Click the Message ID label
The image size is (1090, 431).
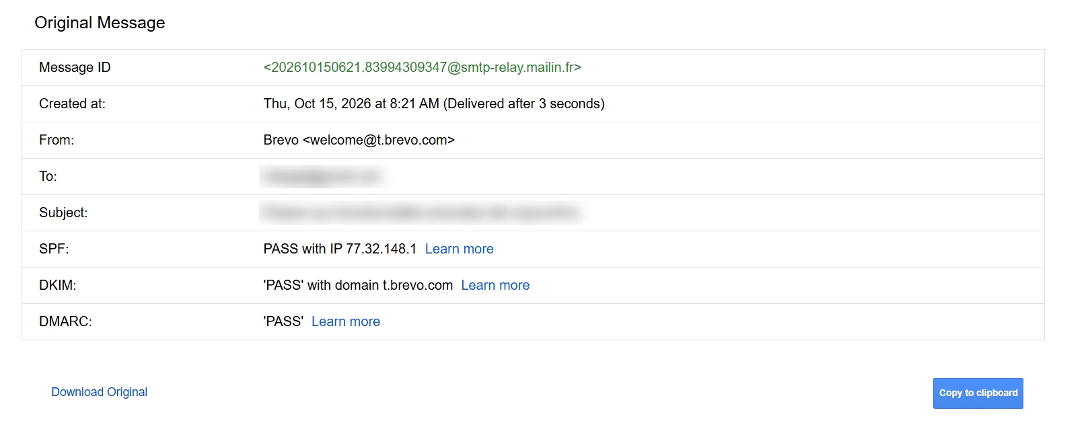[75, 67]
